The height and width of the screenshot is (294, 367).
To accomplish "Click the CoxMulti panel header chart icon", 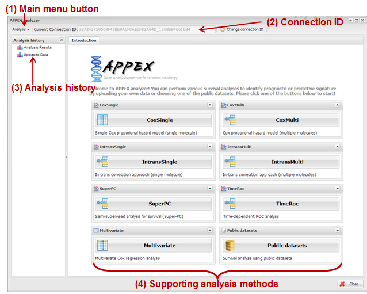I will (x=224, y=105).
